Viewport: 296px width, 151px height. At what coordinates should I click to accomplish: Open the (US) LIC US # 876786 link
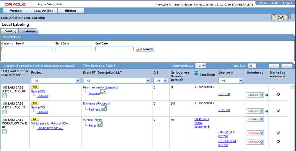click(x=227, y=143)
